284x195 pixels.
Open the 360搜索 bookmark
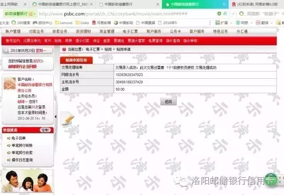pos(21,23)
